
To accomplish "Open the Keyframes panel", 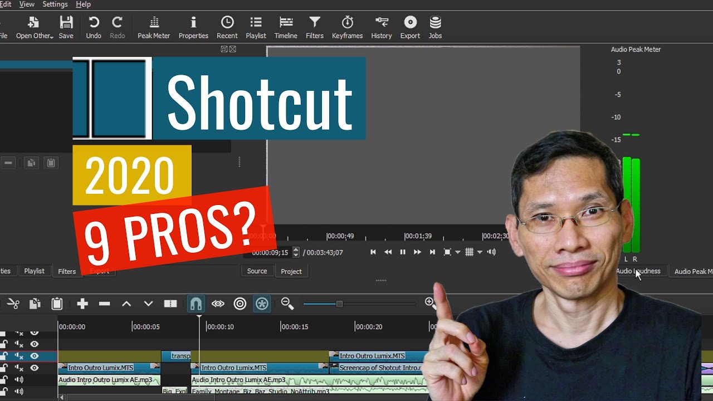I will point(348,27).
